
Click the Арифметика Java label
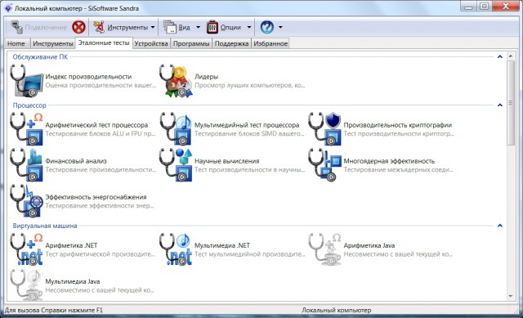369,245
